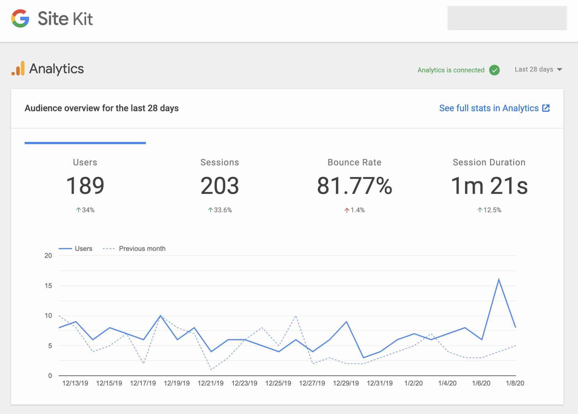Screen dimensions: 578x414
Task: Click the 15 y-axis label
Action: (x=48, y=286)
